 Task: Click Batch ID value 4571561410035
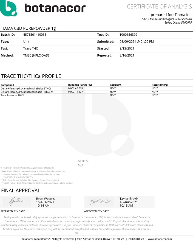[35, 35]
